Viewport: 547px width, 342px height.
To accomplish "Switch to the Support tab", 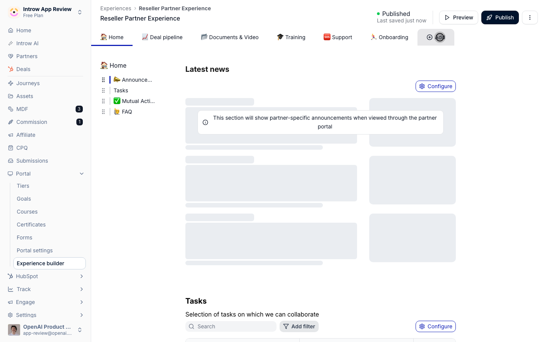I will 338,37.
